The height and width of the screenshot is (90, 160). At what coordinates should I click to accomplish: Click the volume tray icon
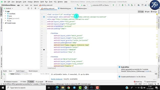click(x=138, y=88)
